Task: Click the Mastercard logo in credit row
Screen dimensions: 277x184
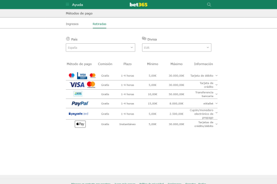Action: [91, 85]
